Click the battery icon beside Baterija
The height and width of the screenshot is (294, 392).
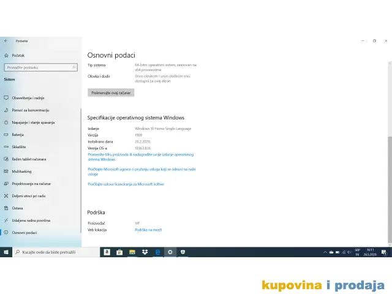tap(6, 135)
